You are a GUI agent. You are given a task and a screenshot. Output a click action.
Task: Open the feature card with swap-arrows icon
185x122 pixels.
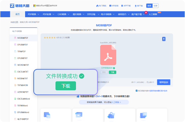click(56, 115)
